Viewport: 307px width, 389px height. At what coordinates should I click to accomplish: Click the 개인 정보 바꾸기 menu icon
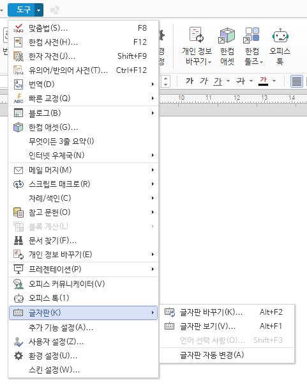click(19, 255)
